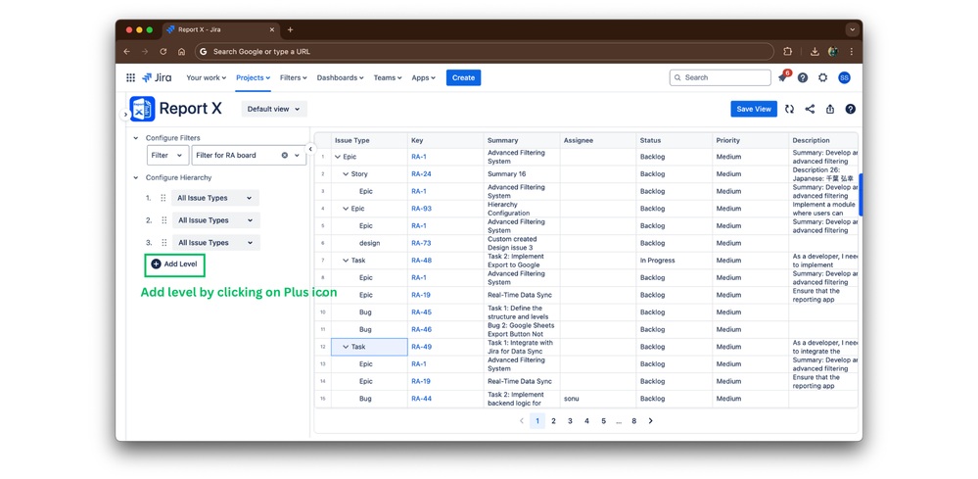This screenshot has width=978, height=479.
Task: Open the Teams menu
Action: (388, 78)
